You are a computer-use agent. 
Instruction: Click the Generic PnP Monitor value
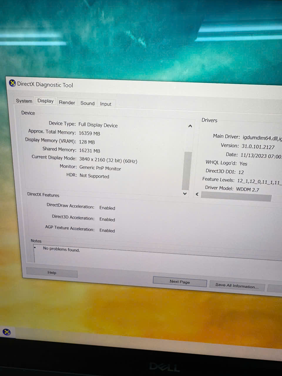[x=100, y=168]
